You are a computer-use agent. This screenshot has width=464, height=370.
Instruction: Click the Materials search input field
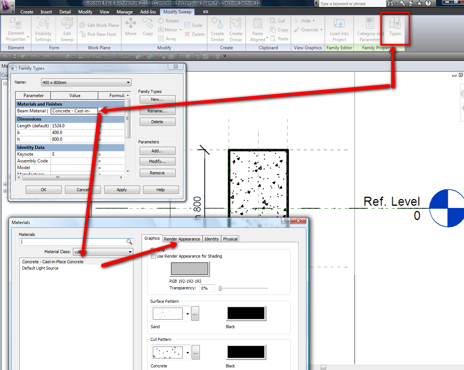point(73,242)
